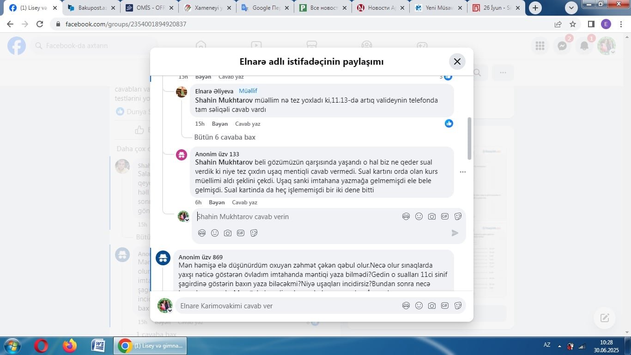Open a new Chrome tab
Viewport: 631px width, 355px height.
(535, 8)
